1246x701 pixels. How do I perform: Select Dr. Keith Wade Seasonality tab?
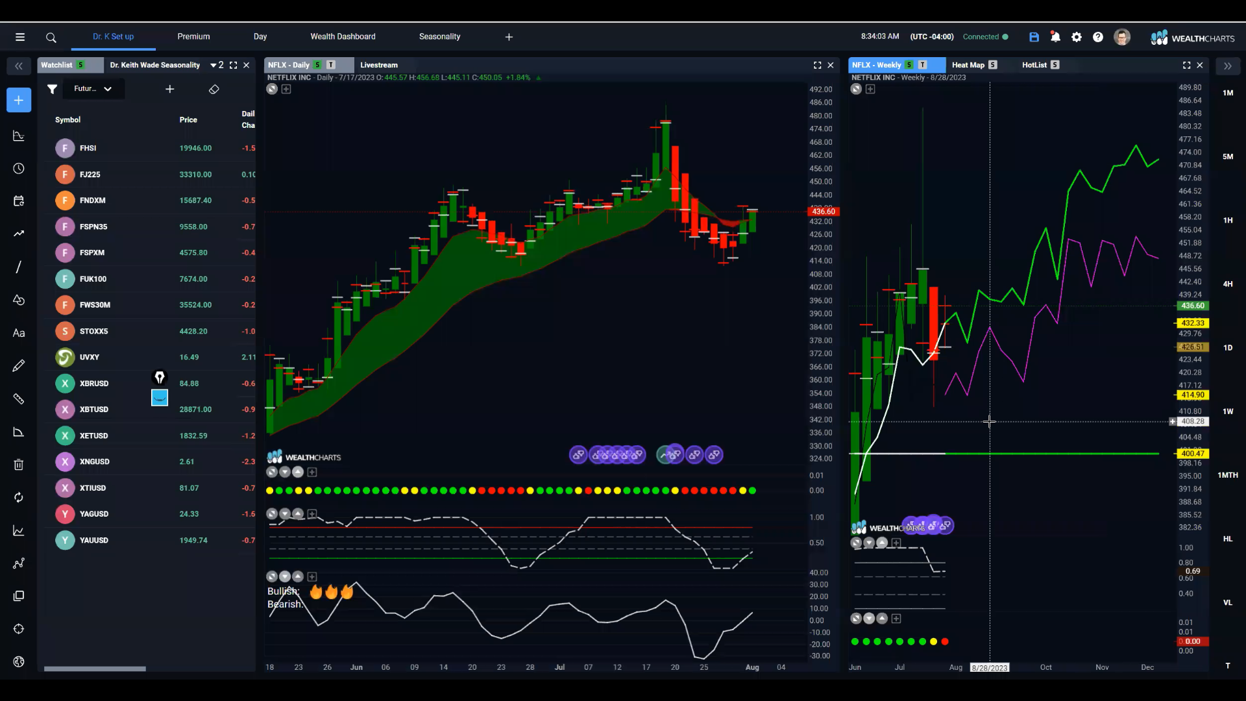point(154,65)
